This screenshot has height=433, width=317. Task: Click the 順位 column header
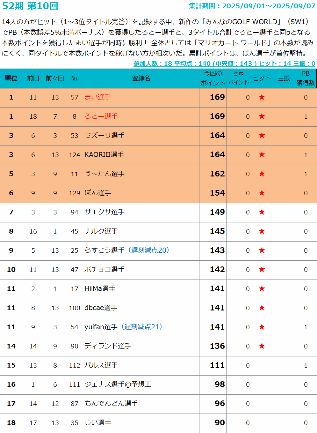coord(11,78)
